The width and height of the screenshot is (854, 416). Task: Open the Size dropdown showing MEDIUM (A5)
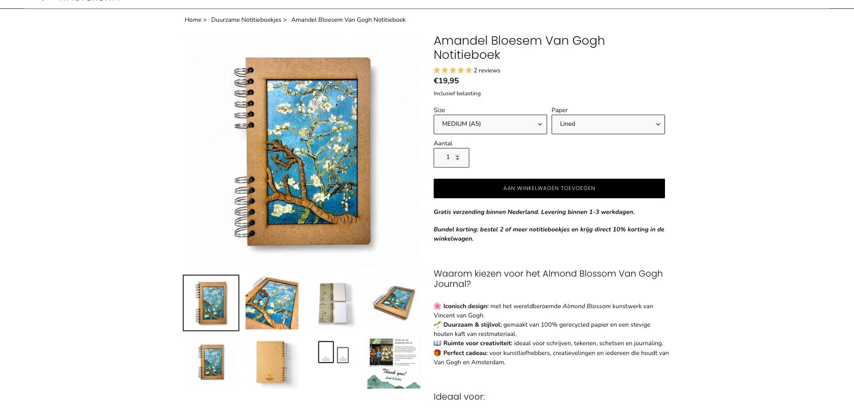[x=490, y=124]
